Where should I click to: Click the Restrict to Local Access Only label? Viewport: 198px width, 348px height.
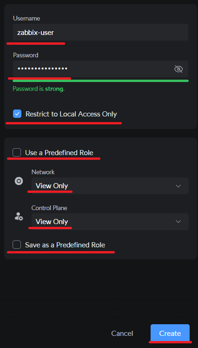pyautogui.click(x=71, y=114)
